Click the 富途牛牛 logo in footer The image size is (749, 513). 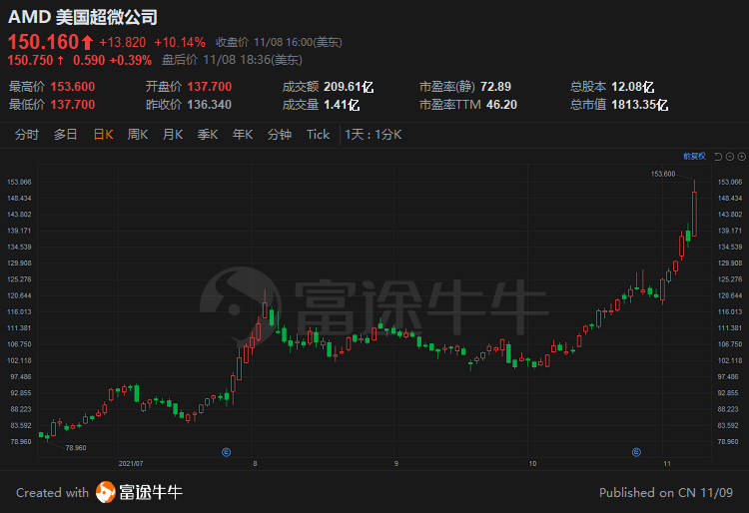click(x=140, y=492)
